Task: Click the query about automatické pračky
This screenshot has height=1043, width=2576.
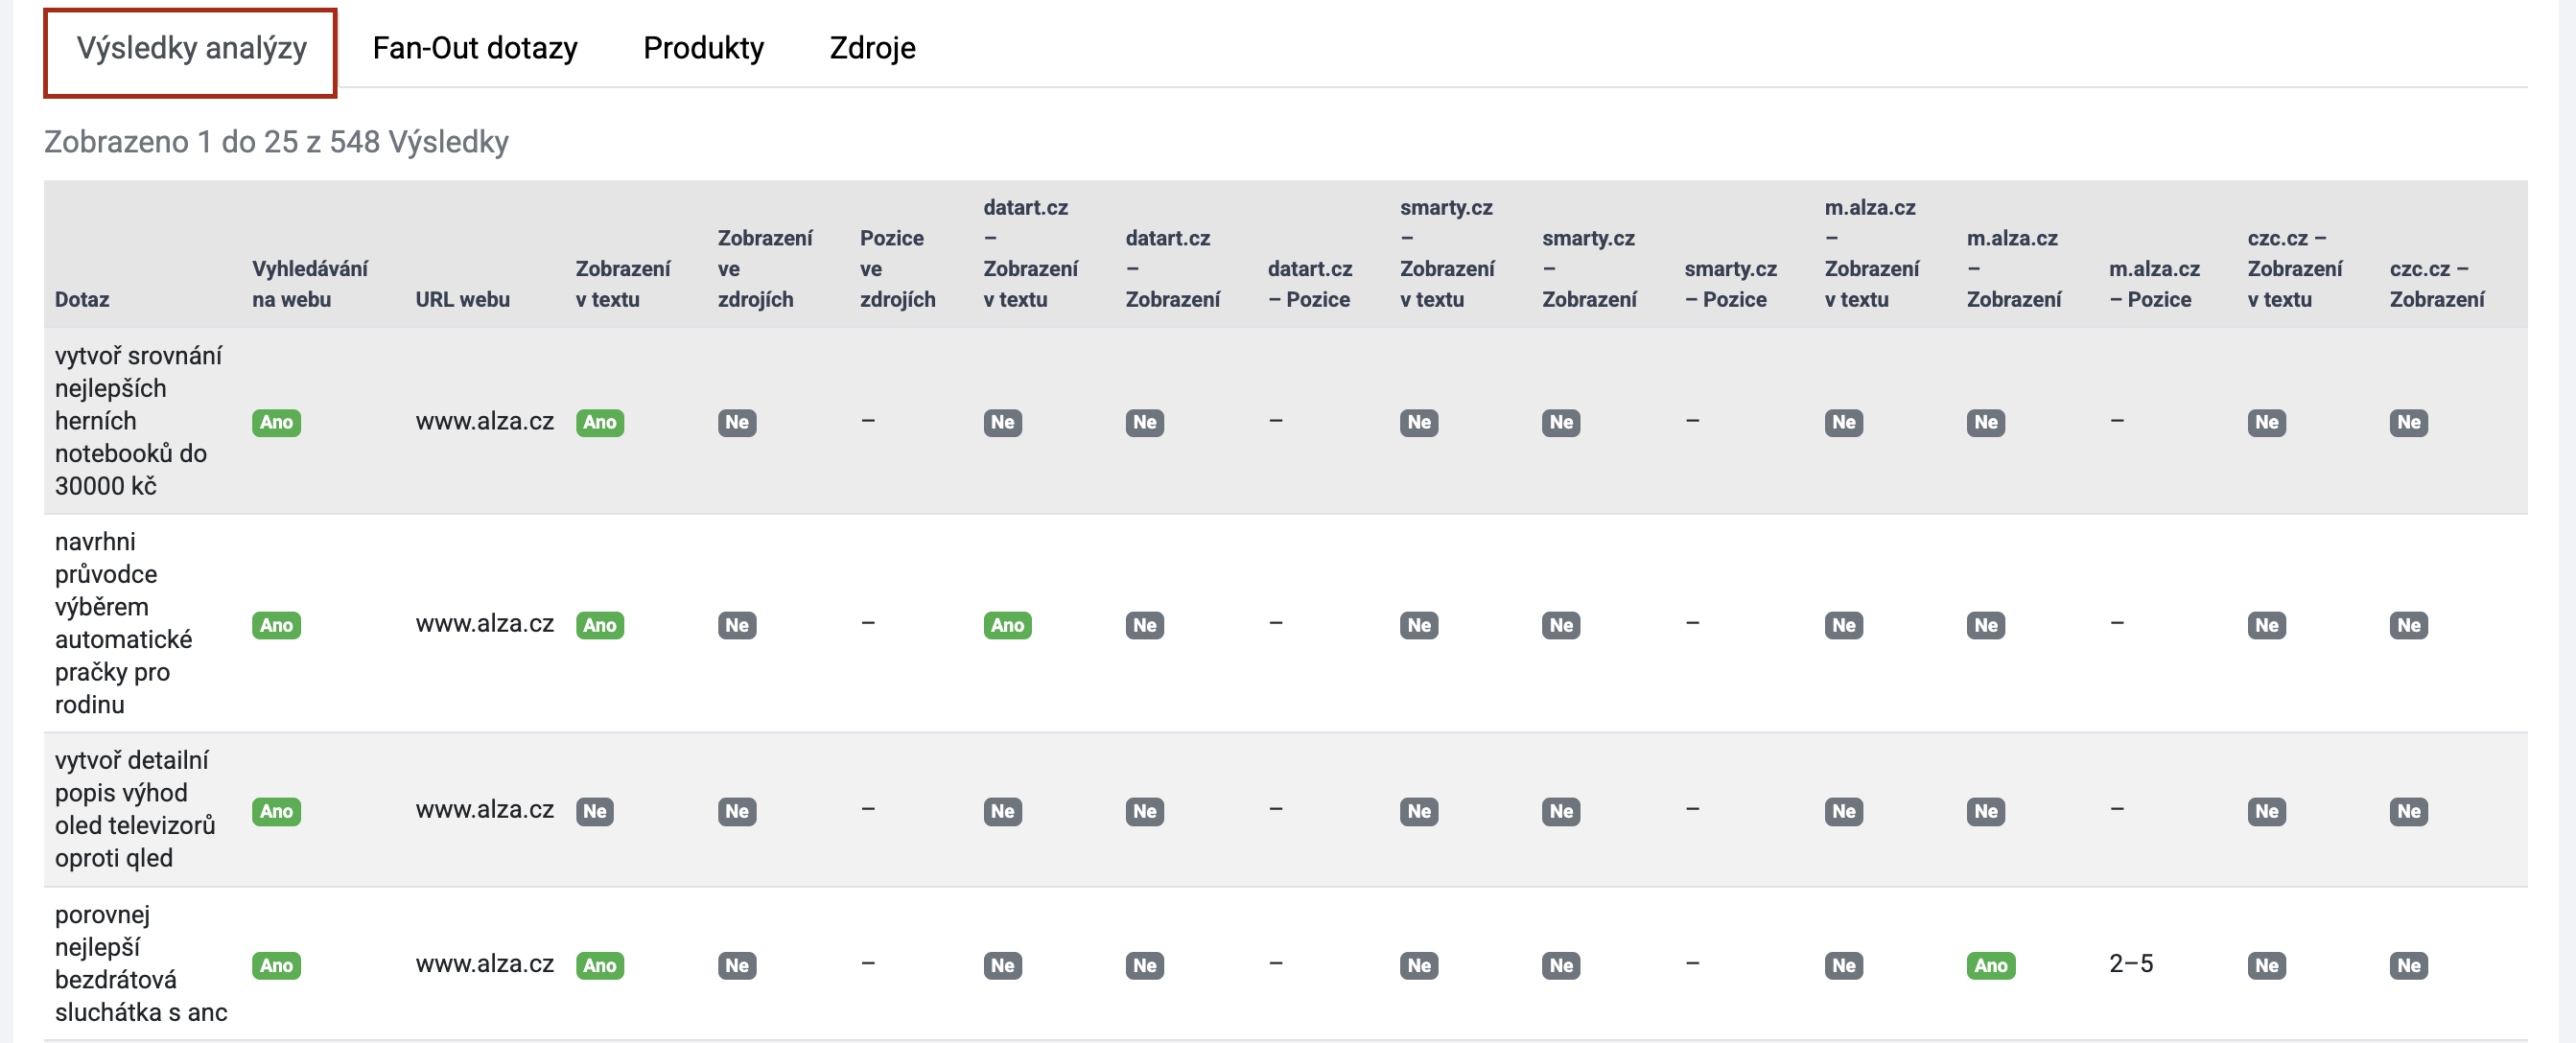Action: pos(123,622)
